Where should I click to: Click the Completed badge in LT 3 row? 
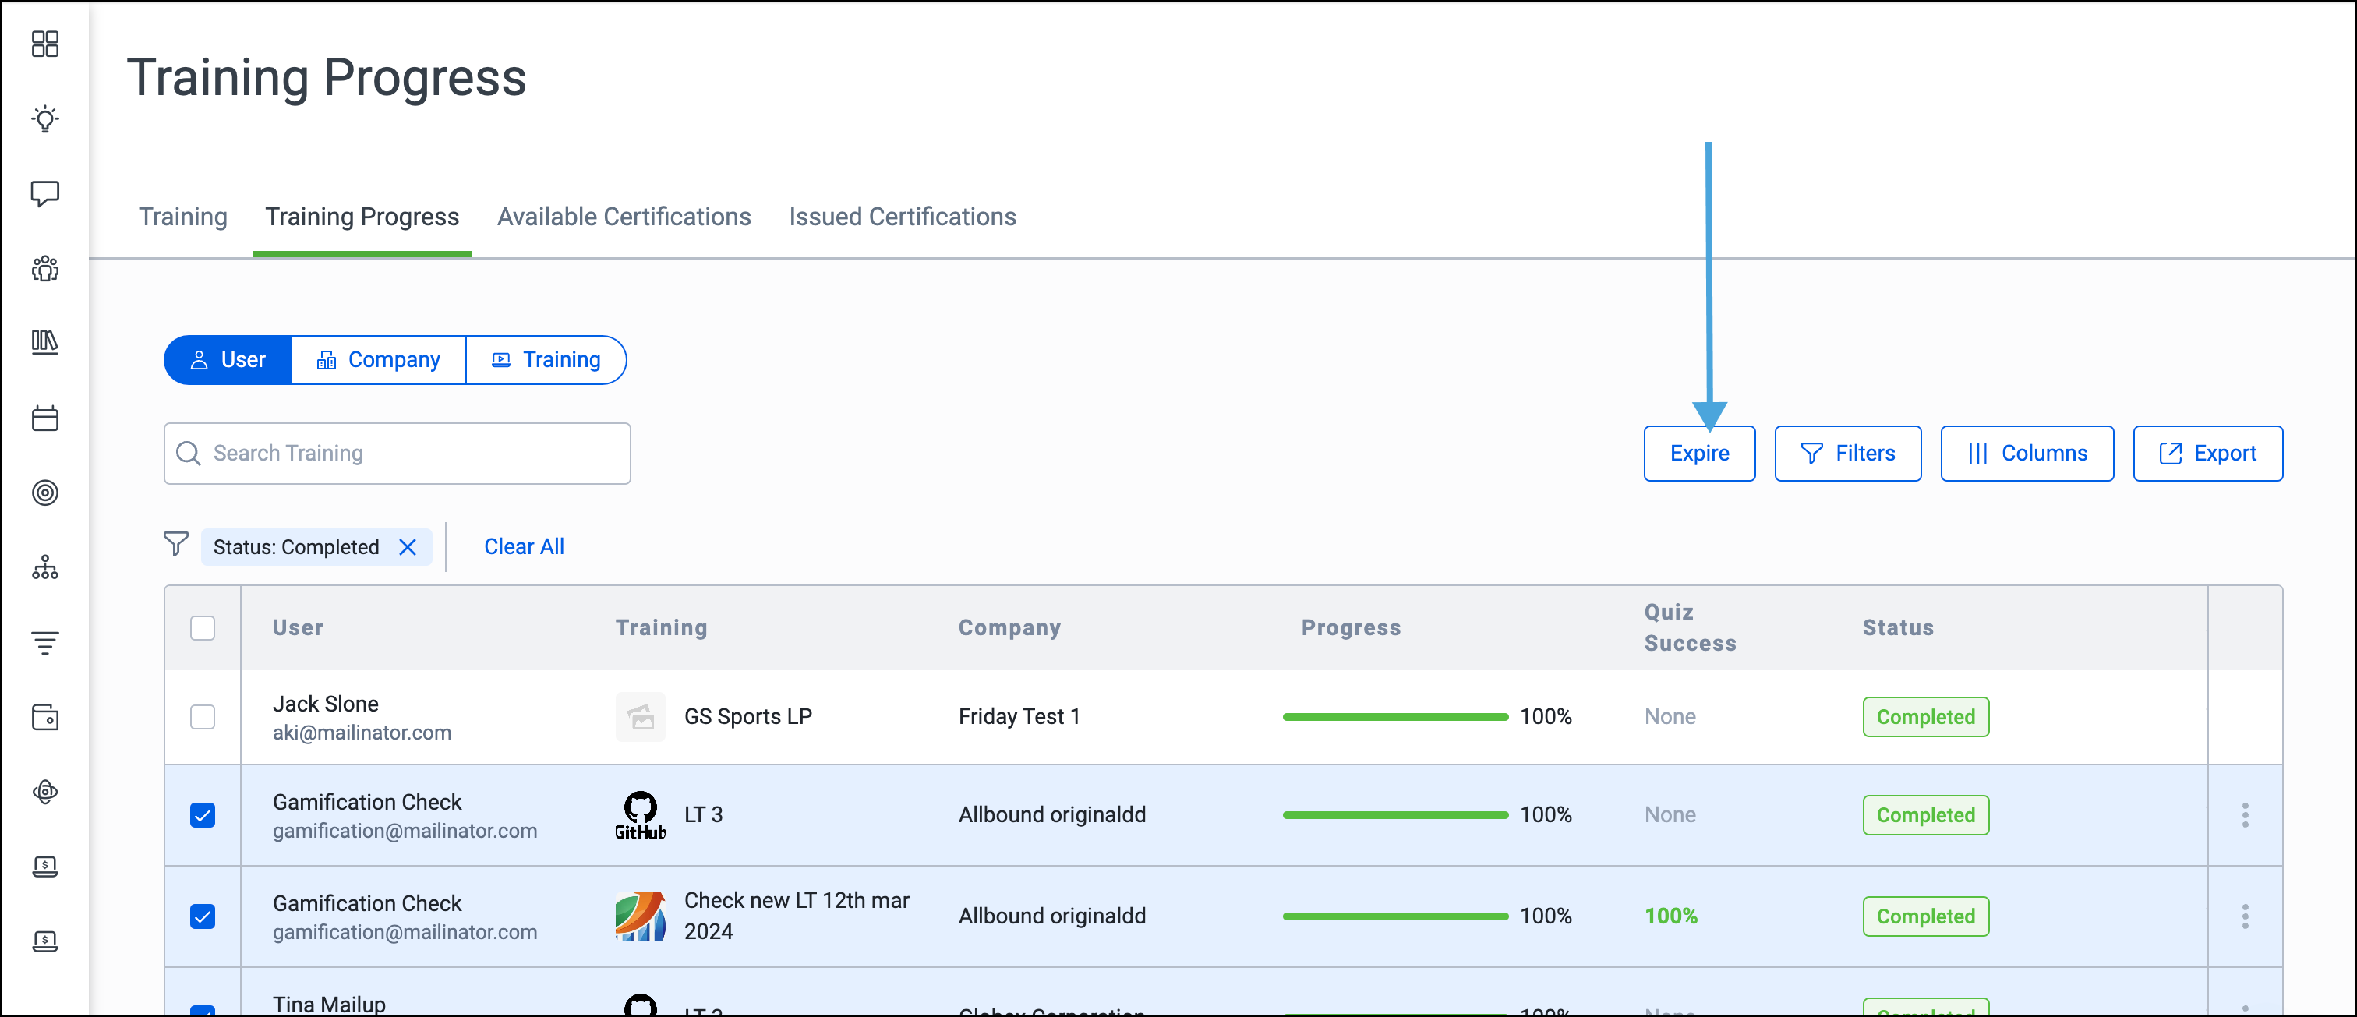tap(1925, 815)
